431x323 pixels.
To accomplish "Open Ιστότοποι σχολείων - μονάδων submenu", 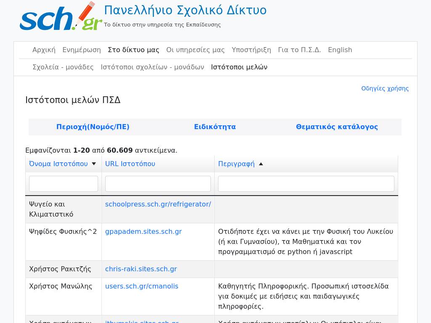I will click(x=152, y=67).
